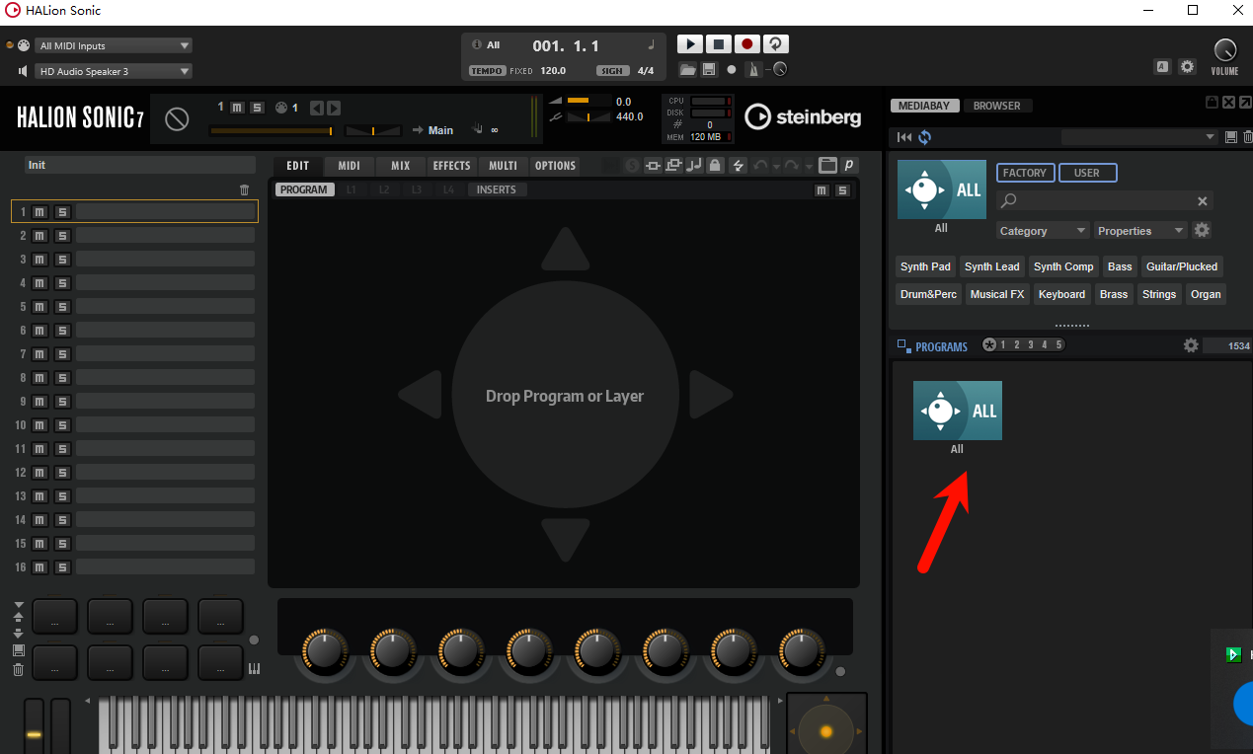Screen dimensions: 1253x754
Task: Select the Editor Lock icon in the toolbar
Action: pos(714,165)
